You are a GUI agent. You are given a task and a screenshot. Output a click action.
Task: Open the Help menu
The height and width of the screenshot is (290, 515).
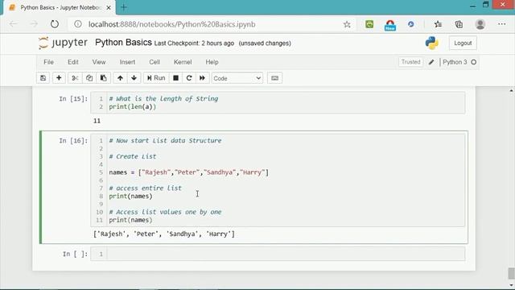tap(212, 62)
